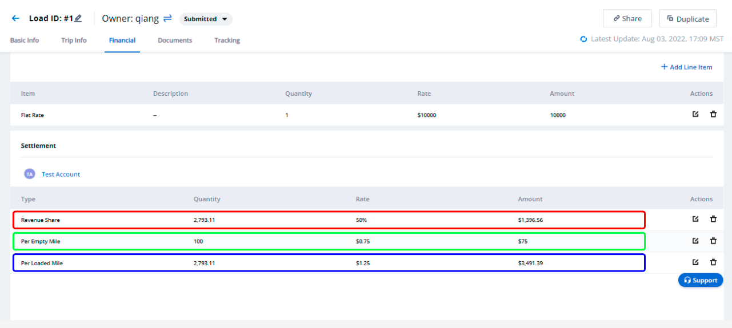This screenshot has width=732, height=328.
Task: Click the $1.25 rate cell
Action: [x=363, y=263]
